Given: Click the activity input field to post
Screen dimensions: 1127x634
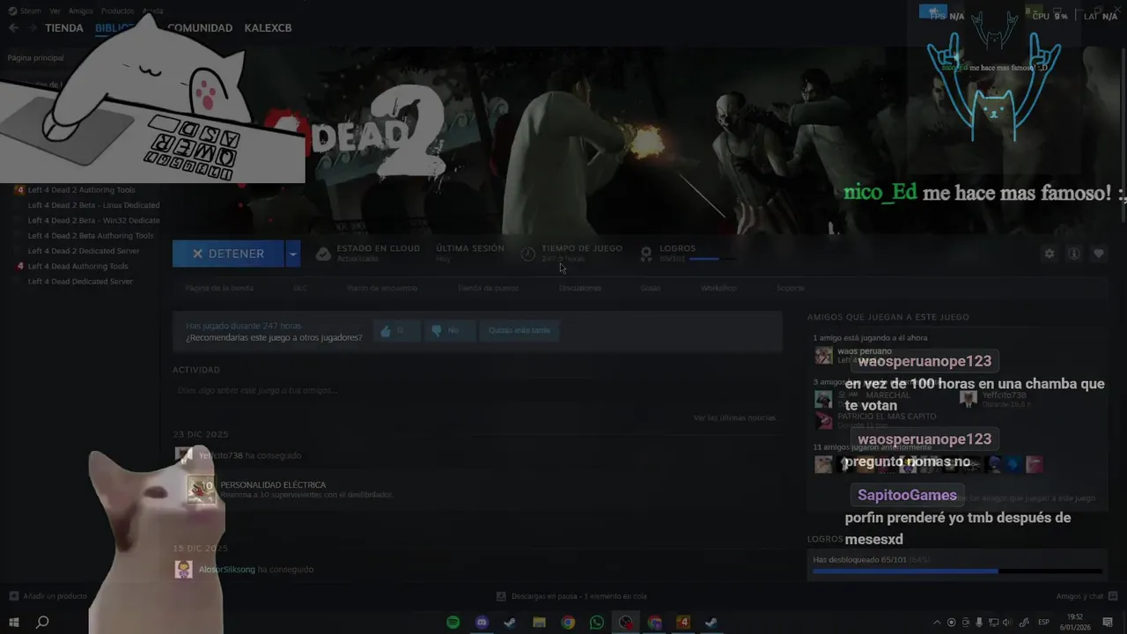Looking at the screenshot, I should click(x=476, y=390).
